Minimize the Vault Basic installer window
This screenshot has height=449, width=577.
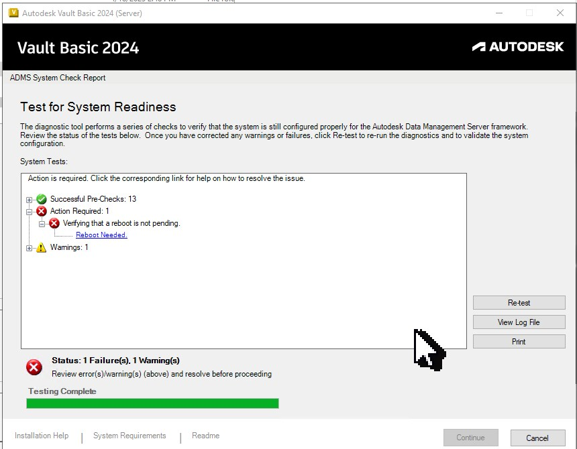click(x=499, y=13)
